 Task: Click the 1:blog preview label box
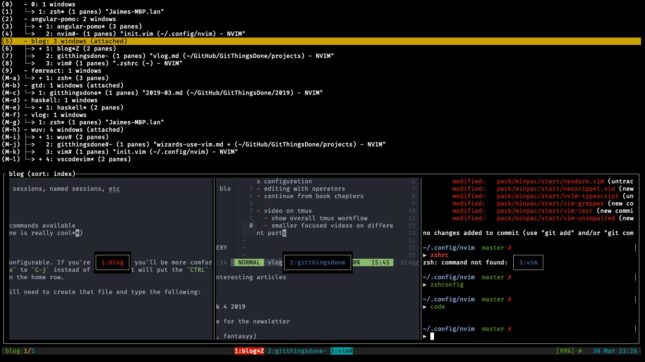[x=113, y=262]
